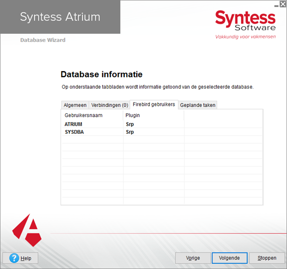
Task: Click the Help button
Action: click(x=20, y=258)
